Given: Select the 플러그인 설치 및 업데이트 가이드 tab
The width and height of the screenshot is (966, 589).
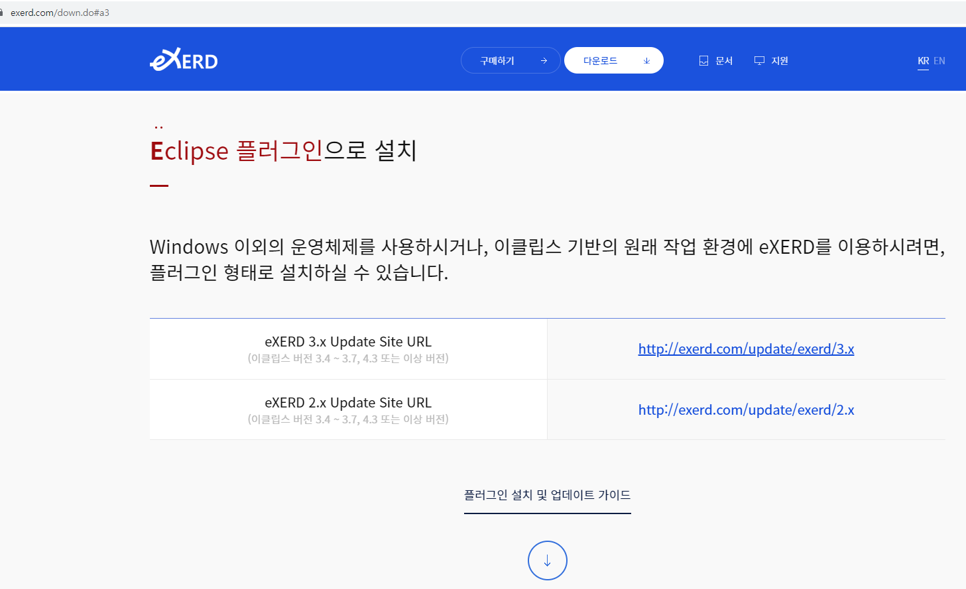Looking at the screenshot, I should [548, 496].
